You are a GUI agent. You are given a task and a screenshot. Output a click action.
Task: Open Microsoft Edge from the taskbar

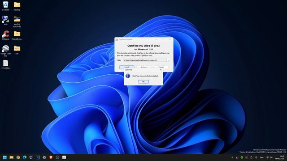(x=25, y=157)
